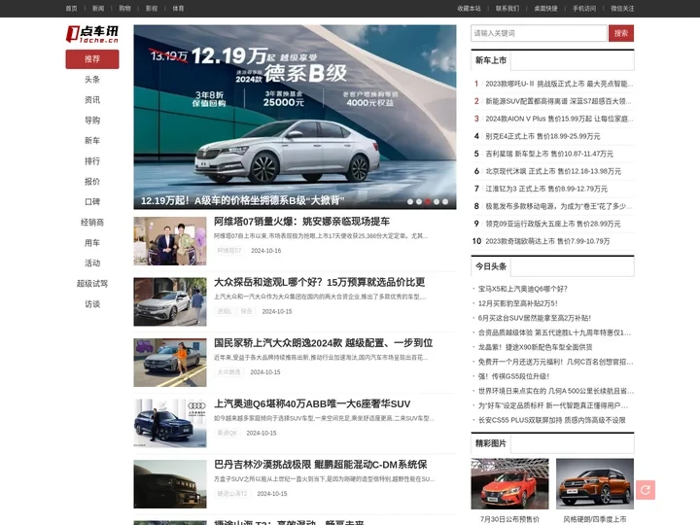Click 桌面快捷 link in top bar
Viewport: 700px width, 525px height.
point(545,9)
